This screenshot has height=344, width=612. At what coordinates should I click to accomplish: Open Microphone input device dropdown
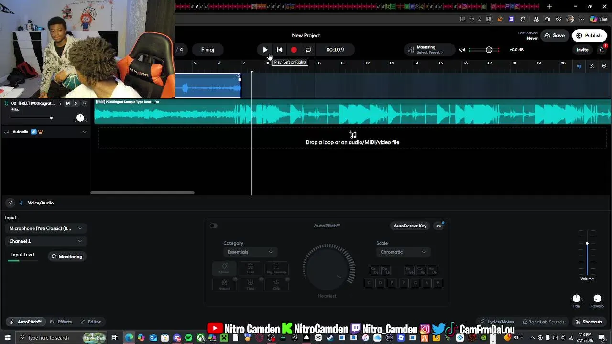pyautogui.click(x=45, y=228)
